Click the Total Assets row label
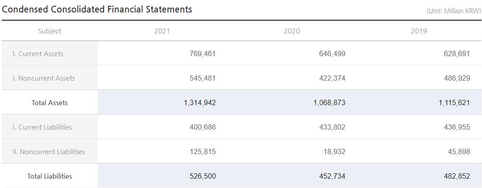This screenshot has width=482, height=188. pyautogui.click(x=50, y=102)
